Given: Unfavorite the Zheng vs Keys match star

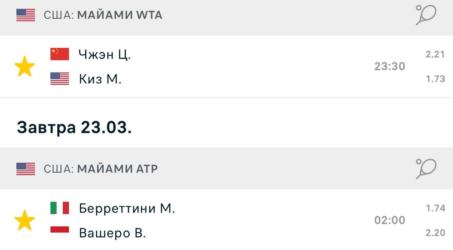Looking at the screenshot, I should click(25, 66).
